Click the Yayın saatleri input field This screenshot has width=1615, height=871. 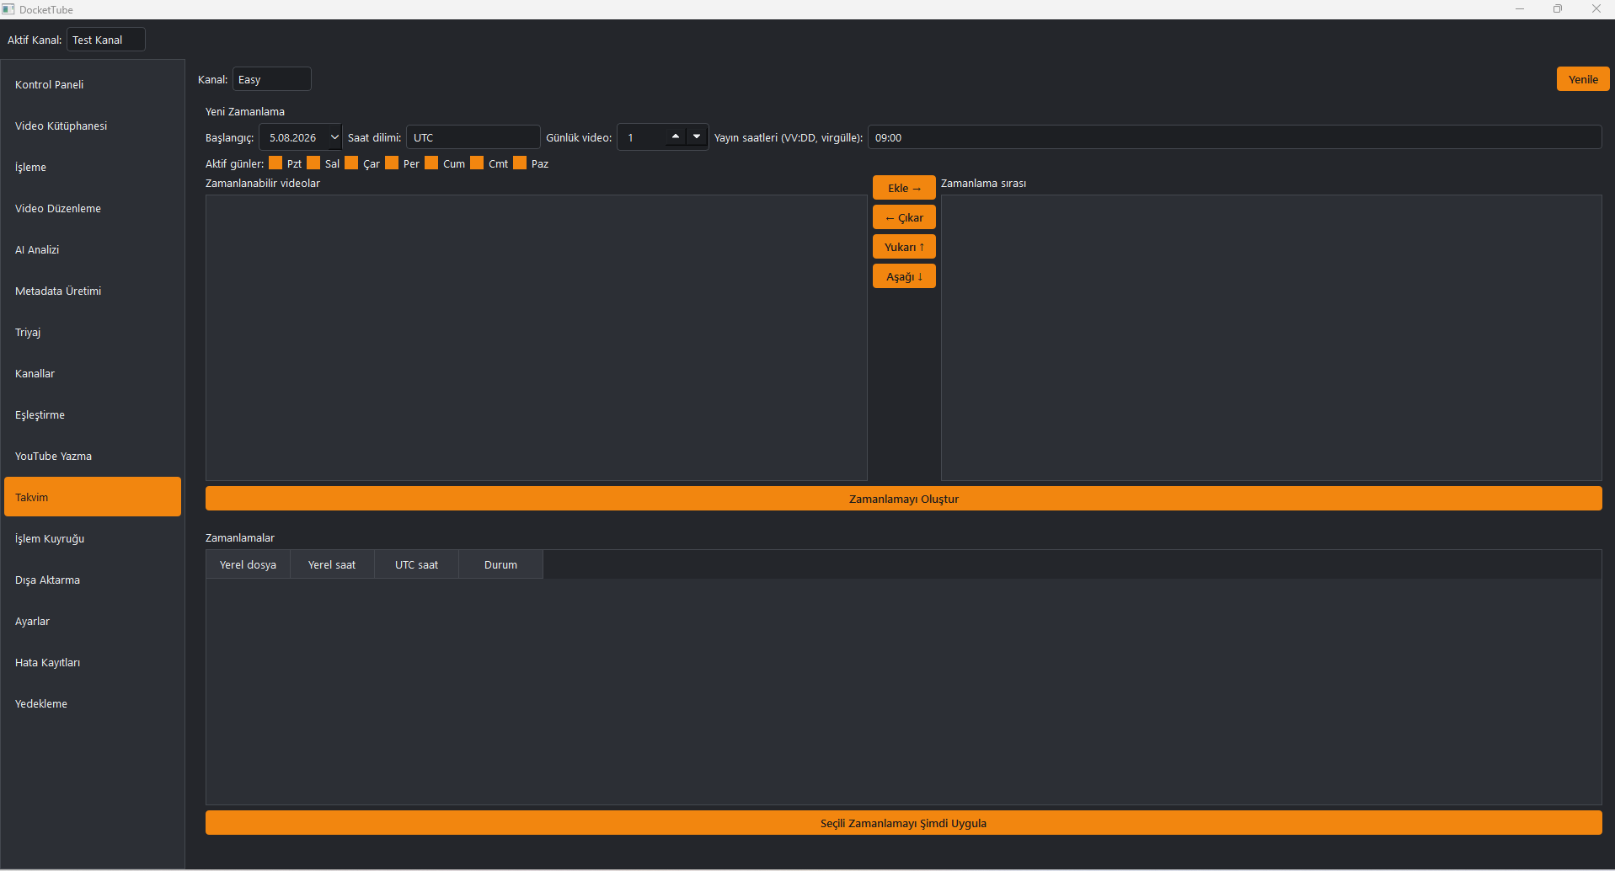coord(1235,137)
